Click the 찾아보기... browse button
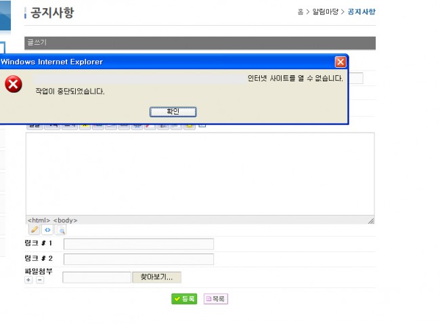The image size is (440, 324). pos(156,277)
